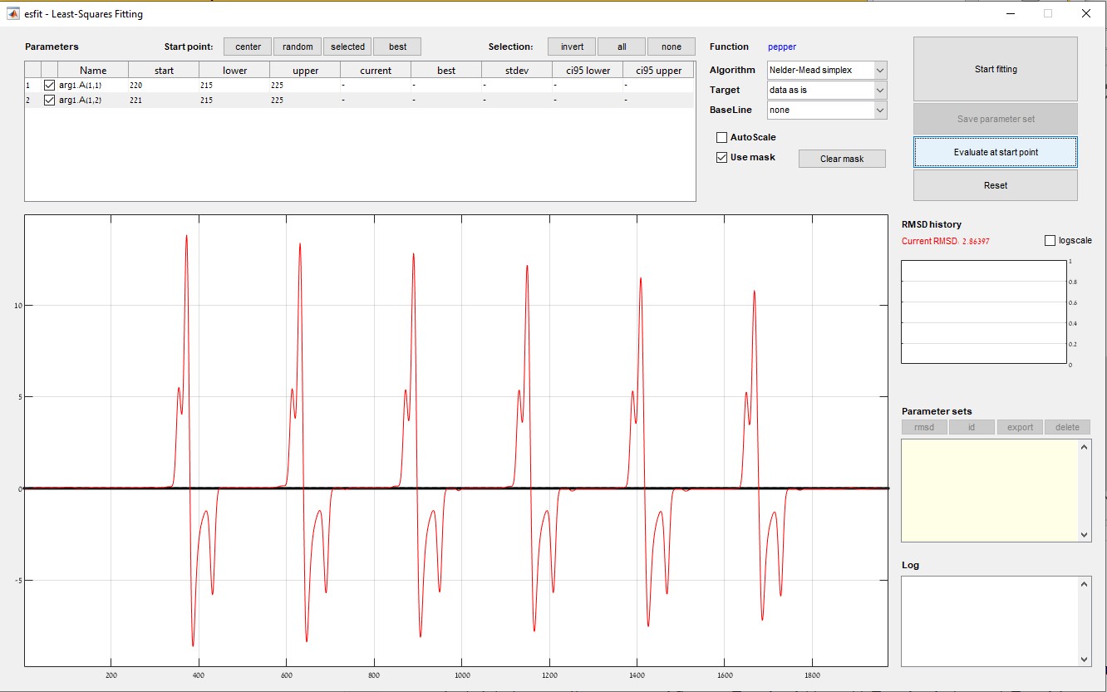Select all parameters with 'all' button
Viewport: 1107px width, 692px height.
point(622,47)
